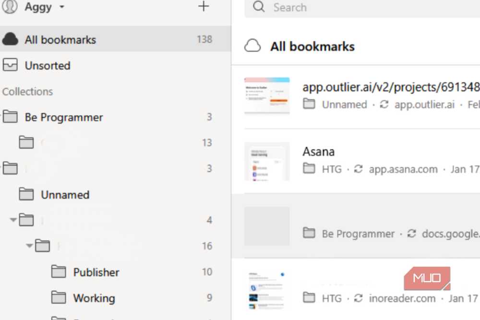Click the Publisher count of 10
The height and width of the screenshot is (320, 480).
[207, 272]
